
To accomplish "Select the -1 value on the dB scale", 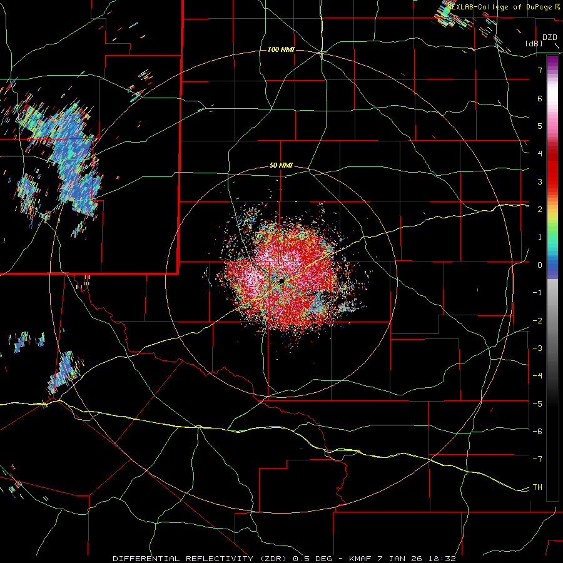I will (x=537, y=293).
